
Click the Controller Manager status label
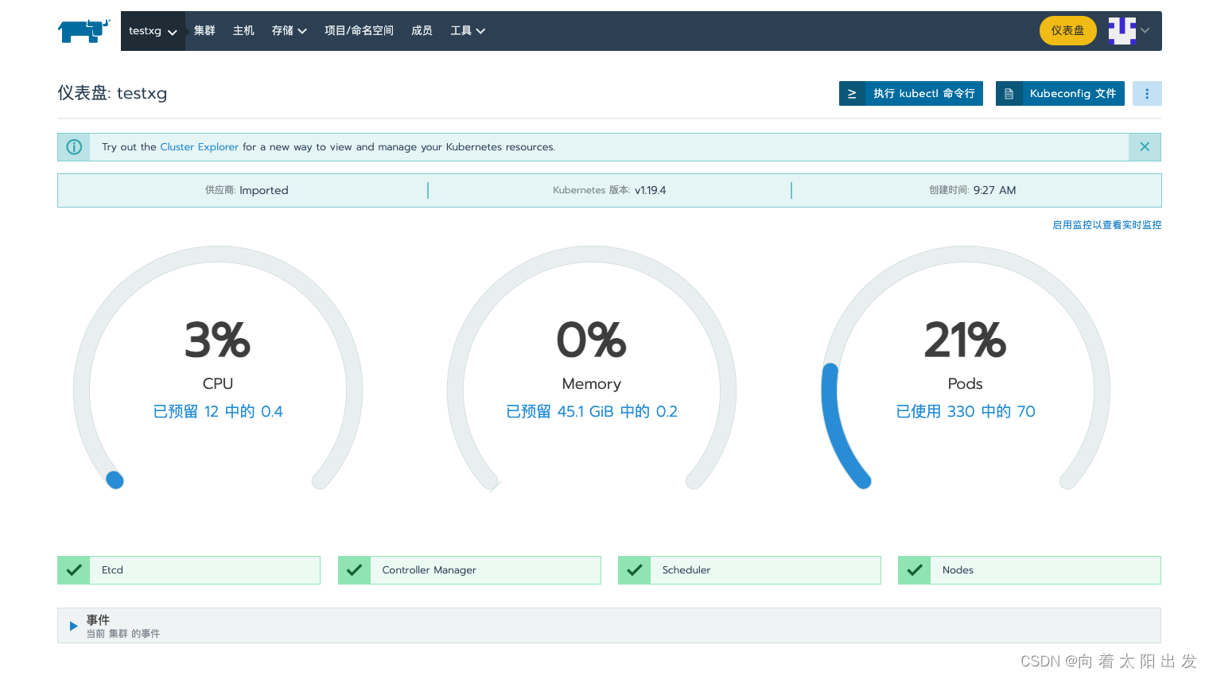pyautogui.click(x=429, y=570)
